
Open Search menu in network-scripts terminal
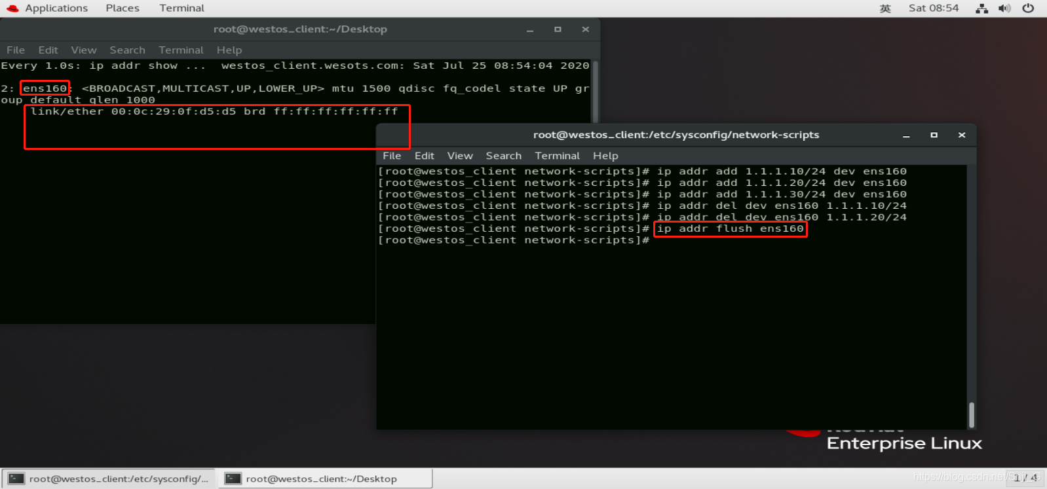(504, 156)
